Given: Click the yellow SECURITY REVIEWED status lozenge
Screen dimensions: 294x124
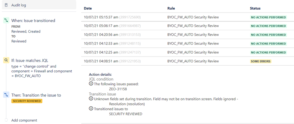Looking at the screenshot, I should 27,101.
